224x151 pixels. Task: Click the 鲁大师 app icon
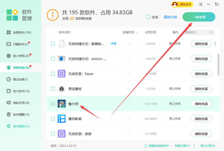(x=62, y=104)
